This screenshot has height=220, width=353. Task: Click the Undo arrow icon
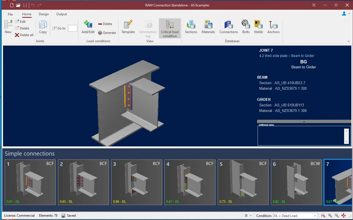tap(33, 5)
